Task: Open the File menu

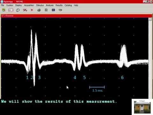Action: pos(3,5)
